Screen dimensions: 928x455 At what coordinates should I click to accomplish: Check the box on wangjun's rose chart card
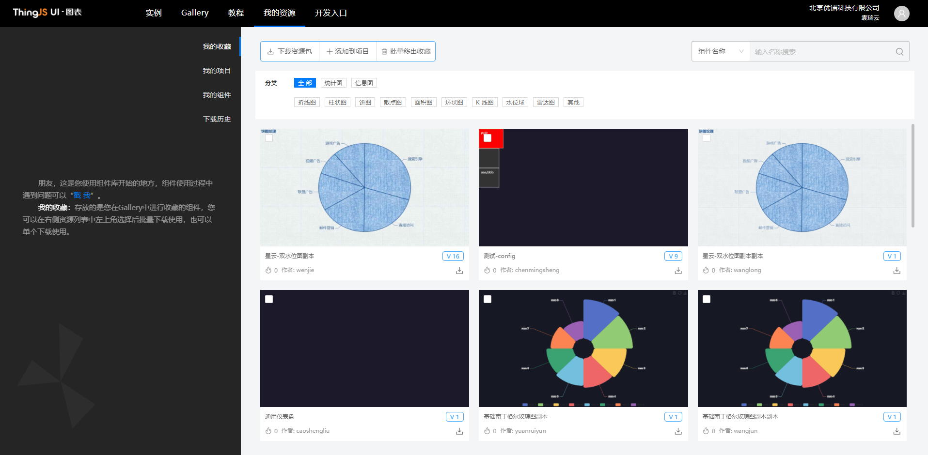click(x=707, y=299)
